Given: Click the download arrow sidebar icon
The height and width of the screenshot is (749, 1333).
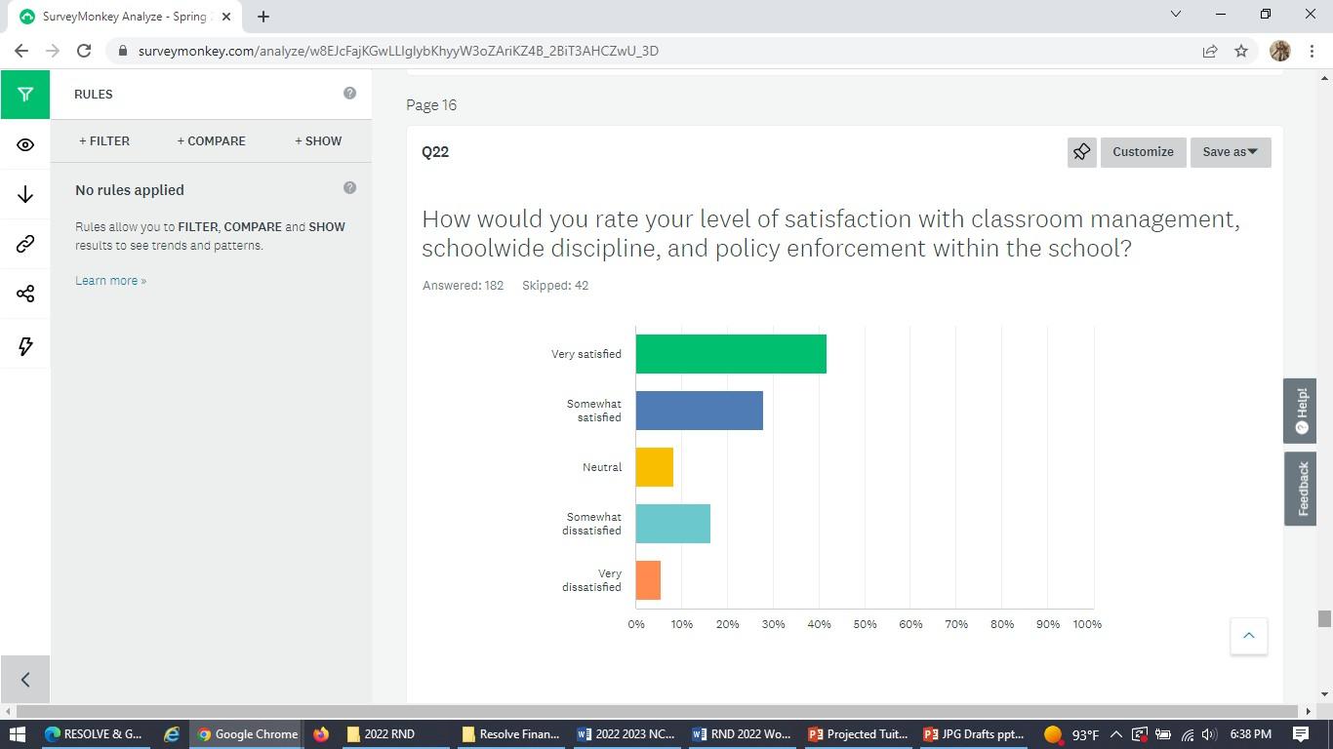Looking at the screenshot, I should coord(25,194).
